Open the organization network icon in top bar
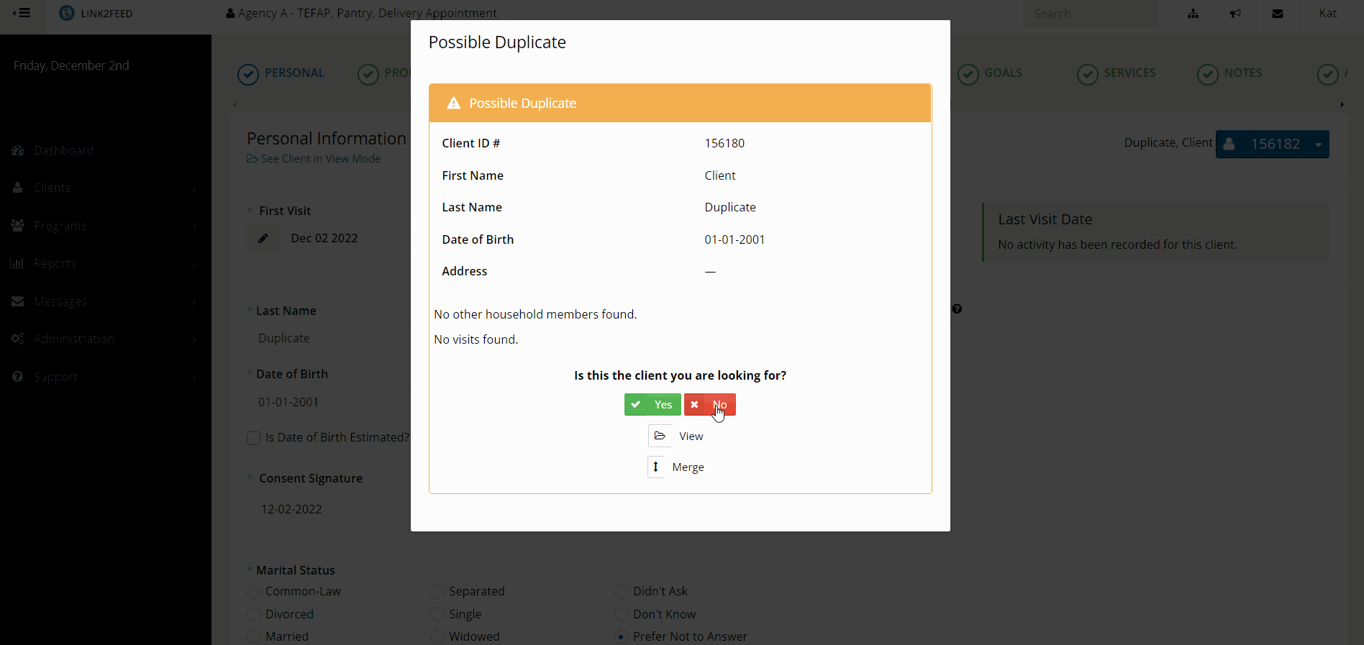Screen dimensions: 1364x645 click(1193, 14)
